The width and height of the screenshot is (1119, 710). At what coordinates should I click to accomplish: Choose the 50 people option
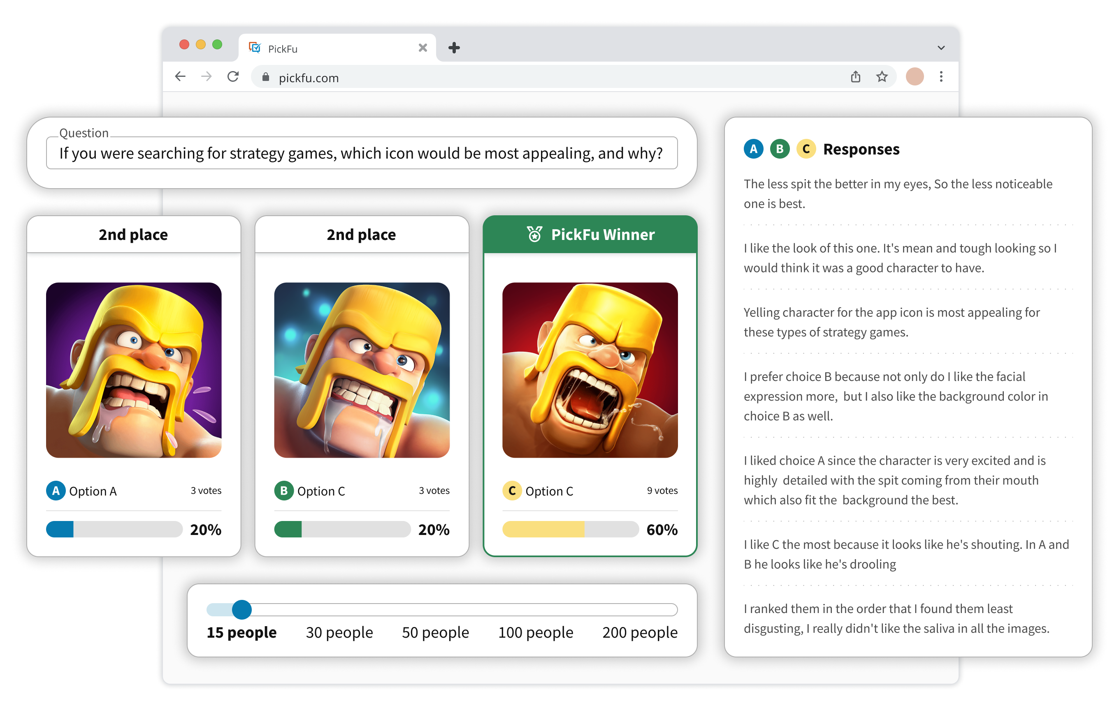pyautogui.click(x=435, y=632)
